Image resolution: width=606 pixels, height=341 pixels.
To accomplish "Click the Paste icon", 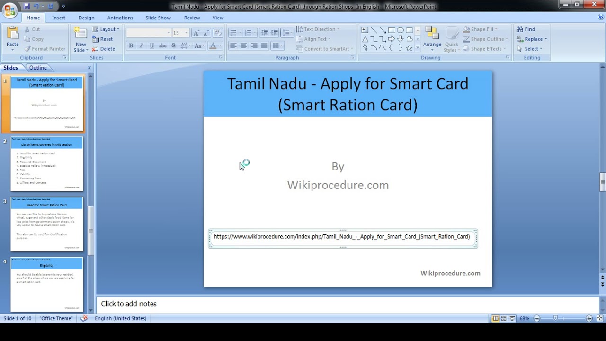I will pos(13,35).
